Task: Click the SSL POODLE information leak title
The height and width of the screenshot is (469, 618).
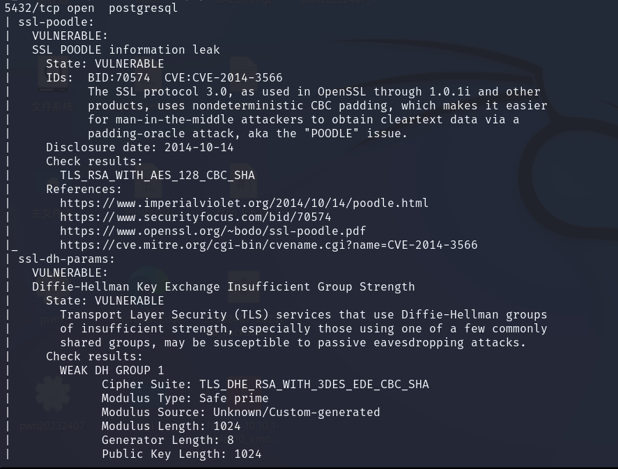Action: pyautogui.click(x=125, y=49)
